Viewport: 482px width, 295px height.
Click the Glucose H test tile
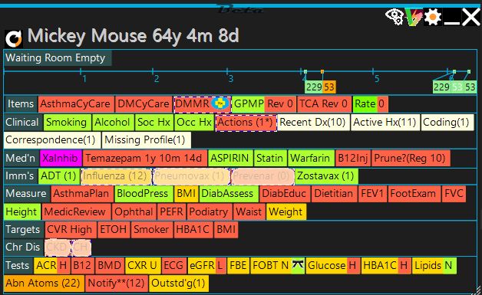tap(333, 265)
